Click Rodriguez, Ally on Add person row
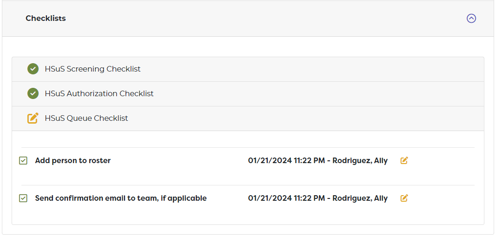Viewport: 496px width, 237px height. pyautogui.click(x=360, y=161)
